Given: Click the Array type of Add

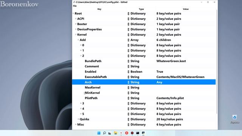Looking at the screenshot, I should [135, 40].
